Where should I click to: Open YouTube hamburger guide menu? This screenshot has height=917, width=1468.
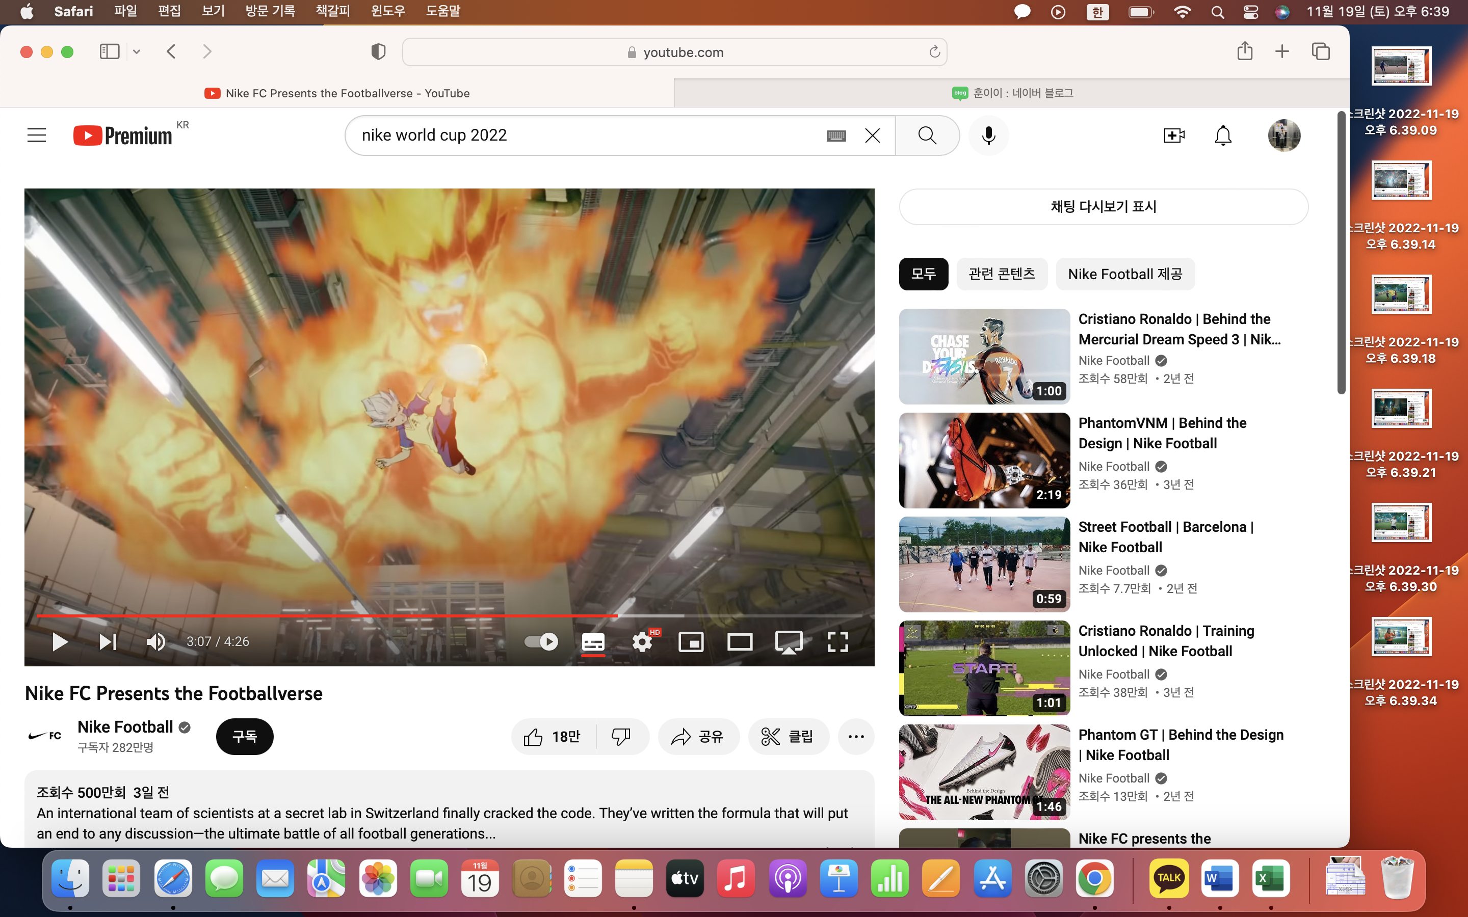coord(37,135)
